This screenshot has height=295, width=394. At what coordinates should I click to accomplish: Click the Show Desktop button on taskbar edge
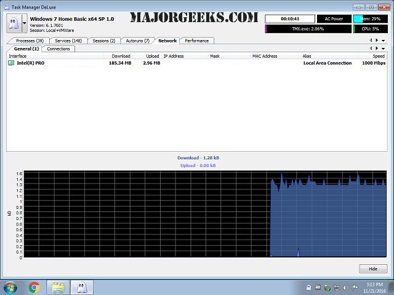point(392,287)
